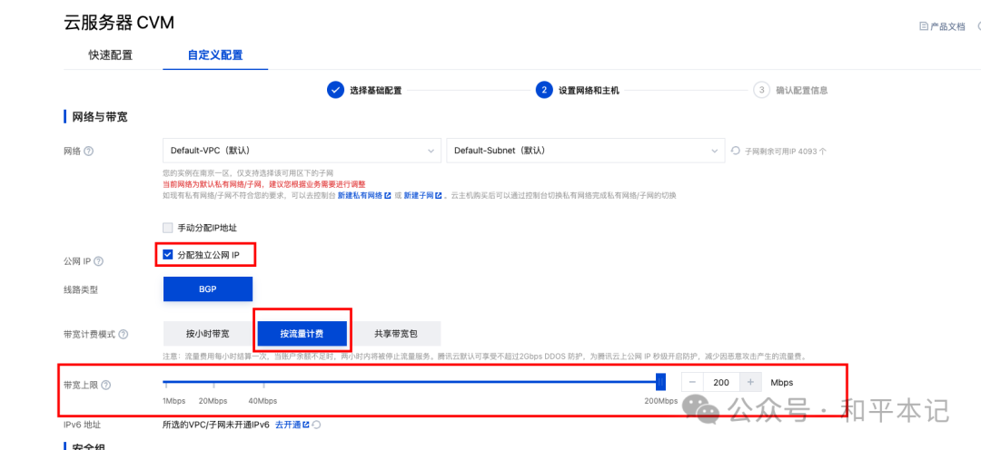
Task: Click the bandwidth slider handle at 200Mbps
Action: (660, 382)
